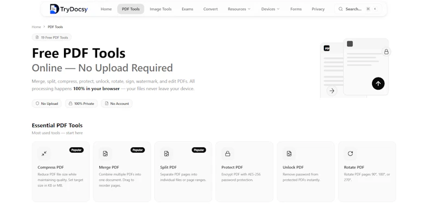Open the Split PDF tool title

[168, 167]
